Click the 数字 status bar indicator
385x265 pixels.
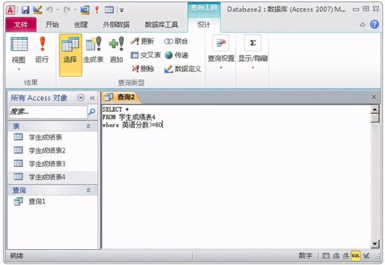(x=305, y=256)
